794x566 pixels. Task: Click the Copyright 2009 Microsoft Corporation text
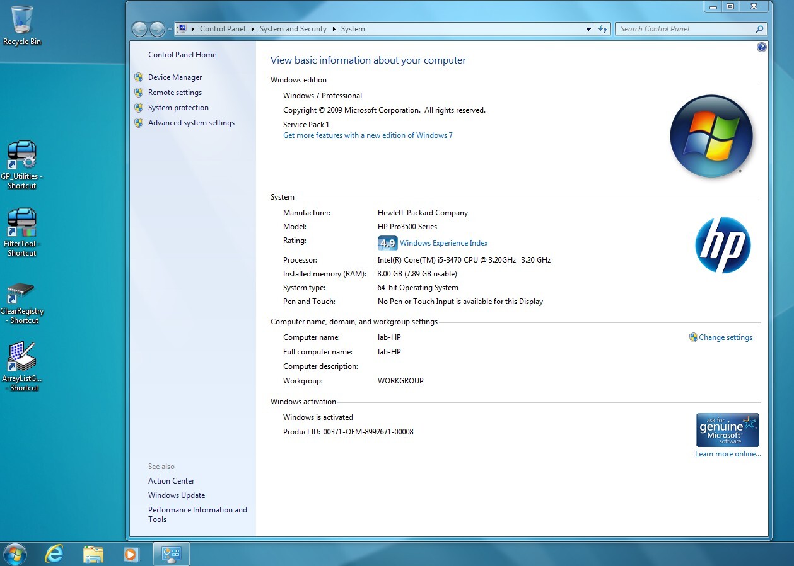pyautogui.click(x=384, y=110)
